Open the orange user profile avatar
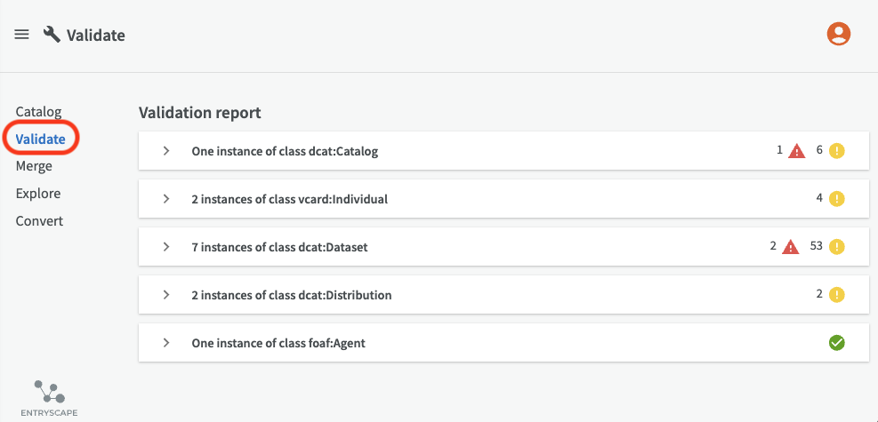878x422 pixels. (838, 34)
